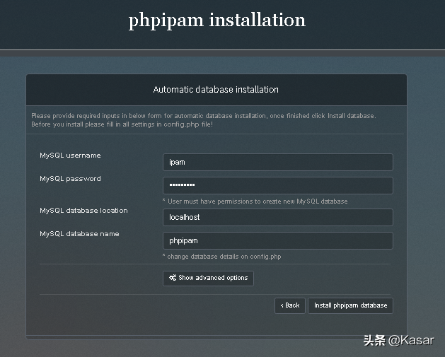This screenshot has width=445, height=357.
Task: Click the left chevron on the Back button
Action: point(282,305)
